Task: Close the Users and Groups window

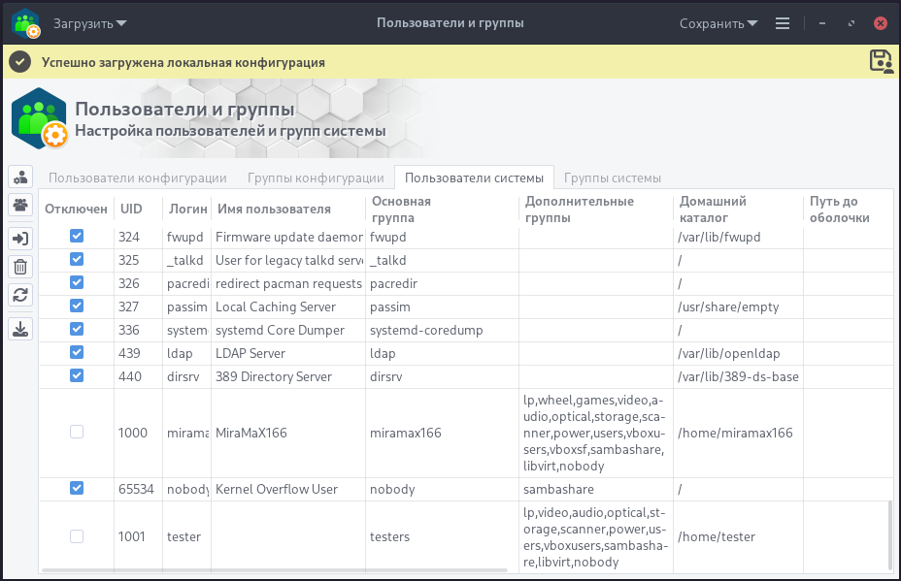Action: 881,23
